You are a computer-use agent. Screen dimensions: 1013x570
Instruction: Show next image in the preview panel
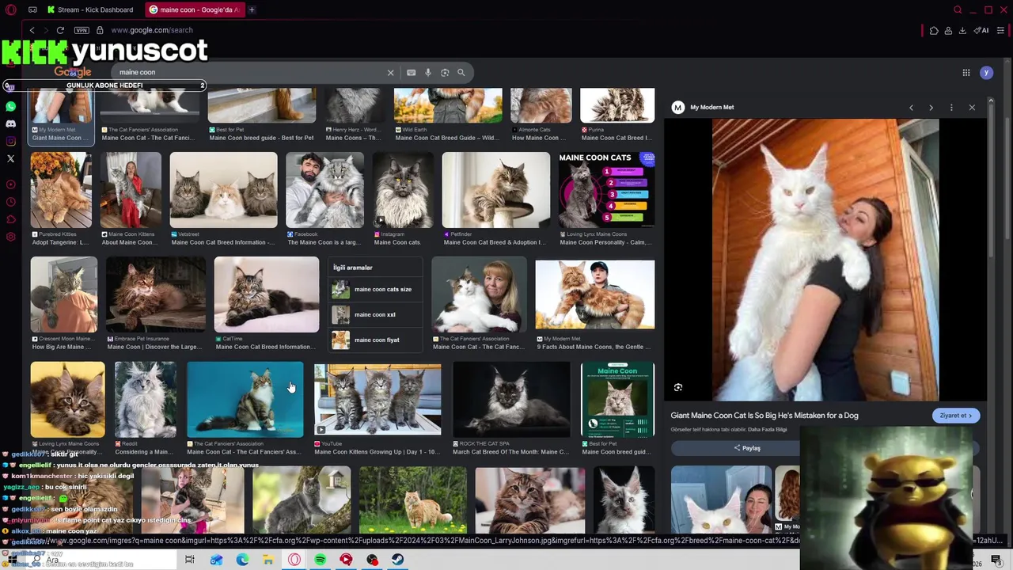coord(931,107)
